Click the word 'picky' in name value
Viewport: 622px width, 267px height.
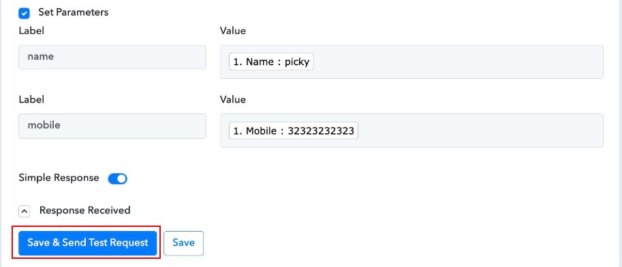[297, 62]
